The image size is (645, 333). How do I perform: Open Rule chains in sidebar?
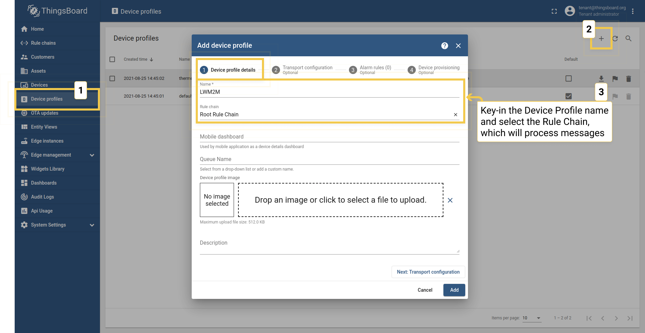[x=57, y=43]
